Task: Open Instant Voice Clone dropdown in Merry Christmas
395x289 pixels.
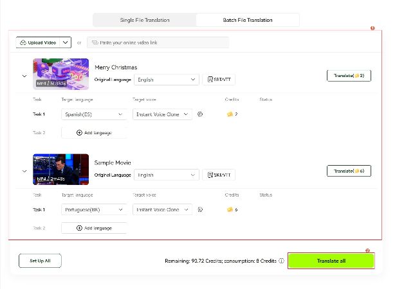Action: tap(162, 114)
